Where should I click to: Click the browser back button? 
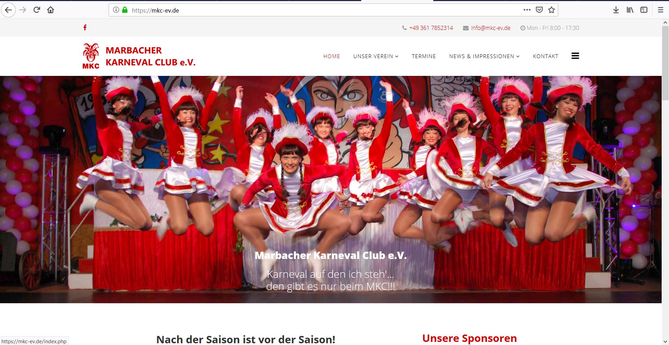click(x=8, y=10)
